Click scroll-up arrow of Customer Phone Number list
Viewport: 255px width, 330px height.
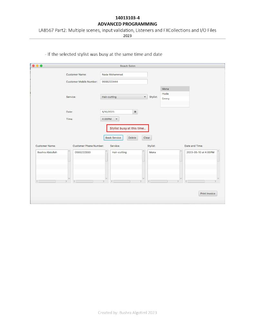click(x=106, y=151)
